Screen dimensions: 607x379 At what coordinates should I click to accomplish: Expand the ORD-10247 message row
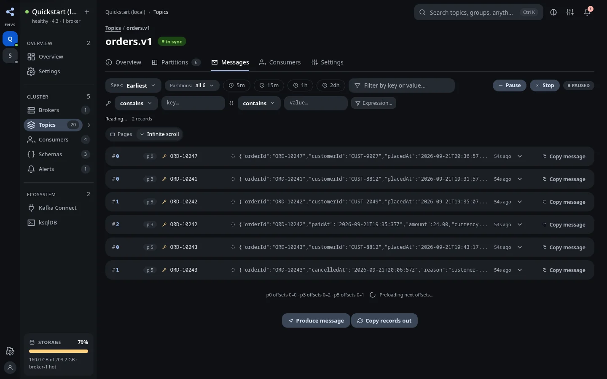tap(520, 156)
